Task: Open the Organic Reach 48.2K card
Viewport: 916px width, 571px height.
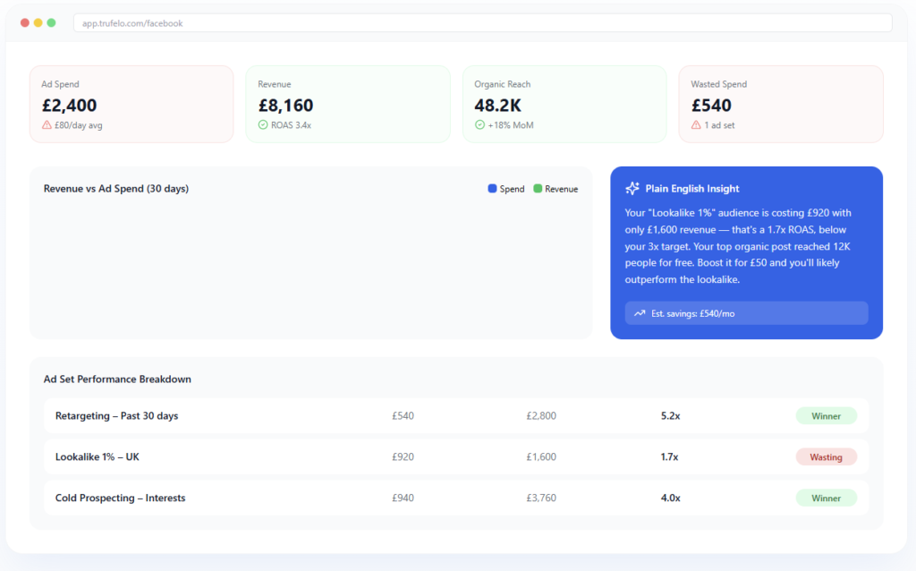Action: 564,104
